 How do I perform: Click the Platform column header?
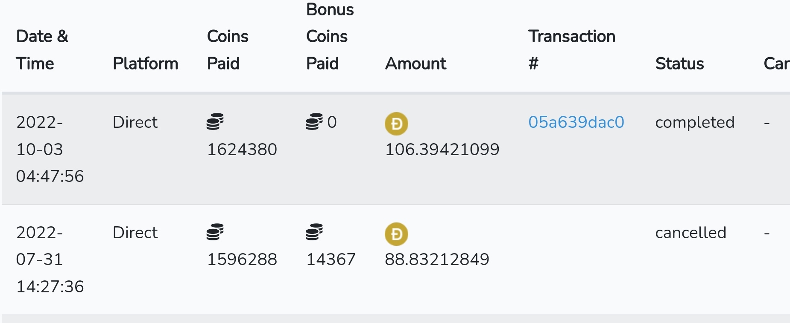coord(146,63)
